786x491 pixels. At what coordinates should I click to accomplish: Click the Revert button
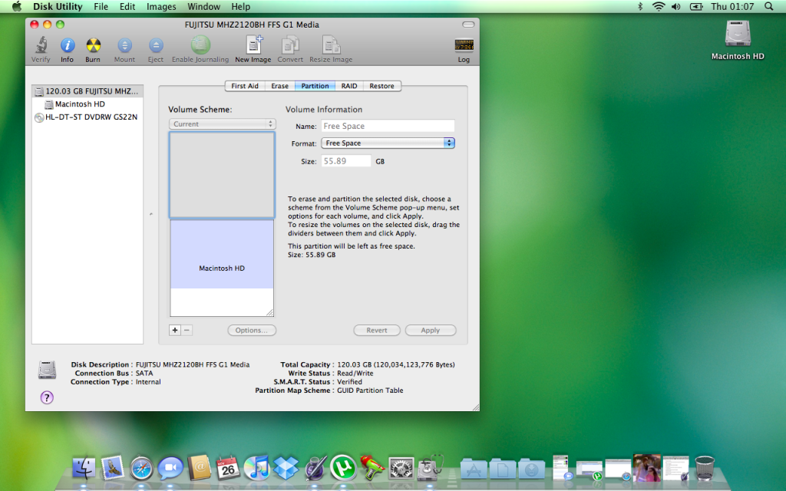(377, 330)
